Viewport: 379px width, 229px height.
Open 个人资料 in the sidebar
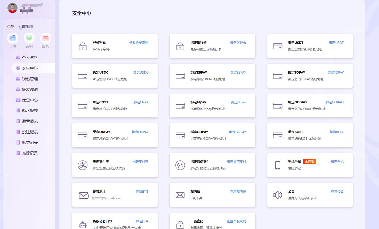30,58
